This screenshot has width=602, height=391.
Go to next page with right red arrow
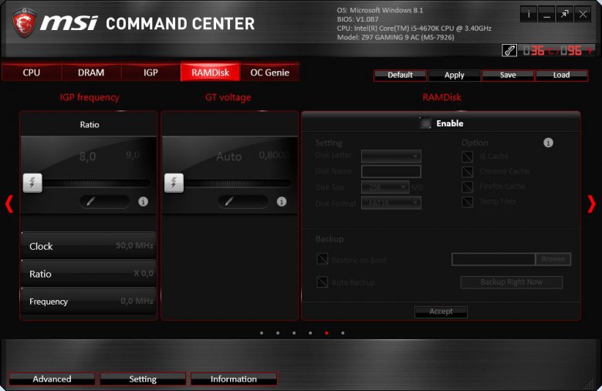point(592,204)
